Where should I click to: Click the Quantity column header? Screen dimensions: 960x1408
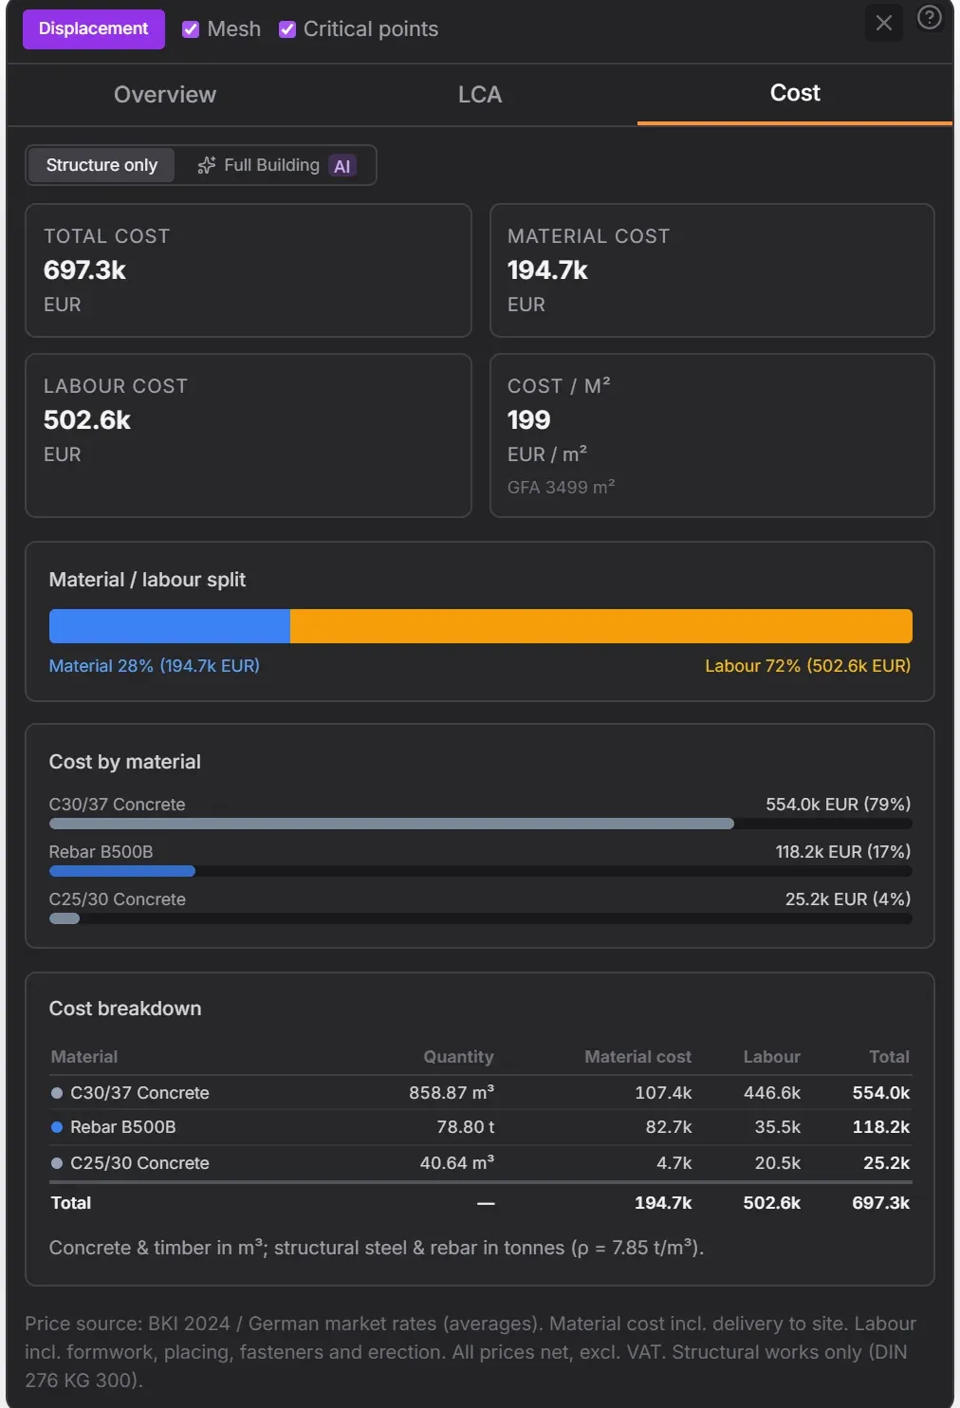tap(458, 1057)
